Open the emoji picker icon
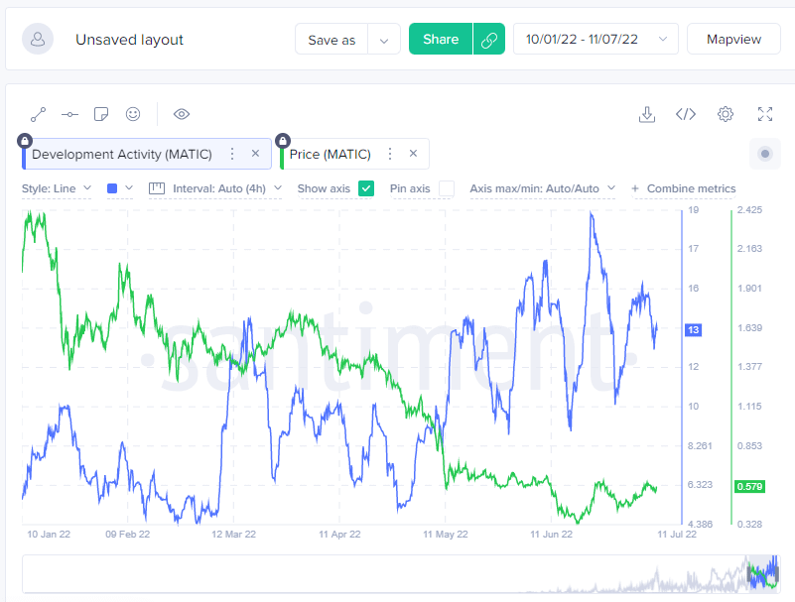The image size is (795, 602). [133, 114]
